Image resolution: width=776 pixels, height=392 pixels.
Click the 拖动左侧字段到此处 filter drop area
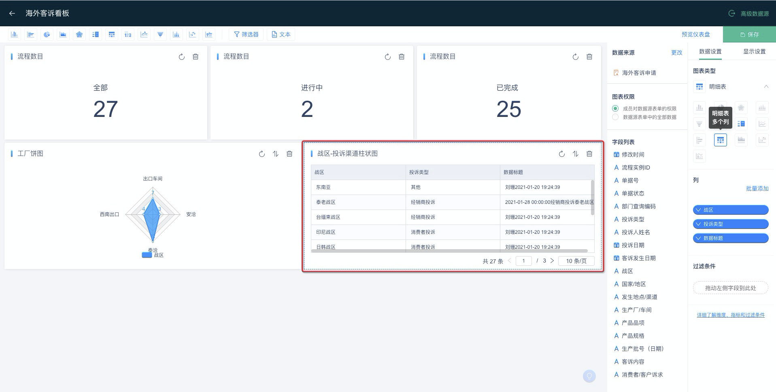pos(731,288)
